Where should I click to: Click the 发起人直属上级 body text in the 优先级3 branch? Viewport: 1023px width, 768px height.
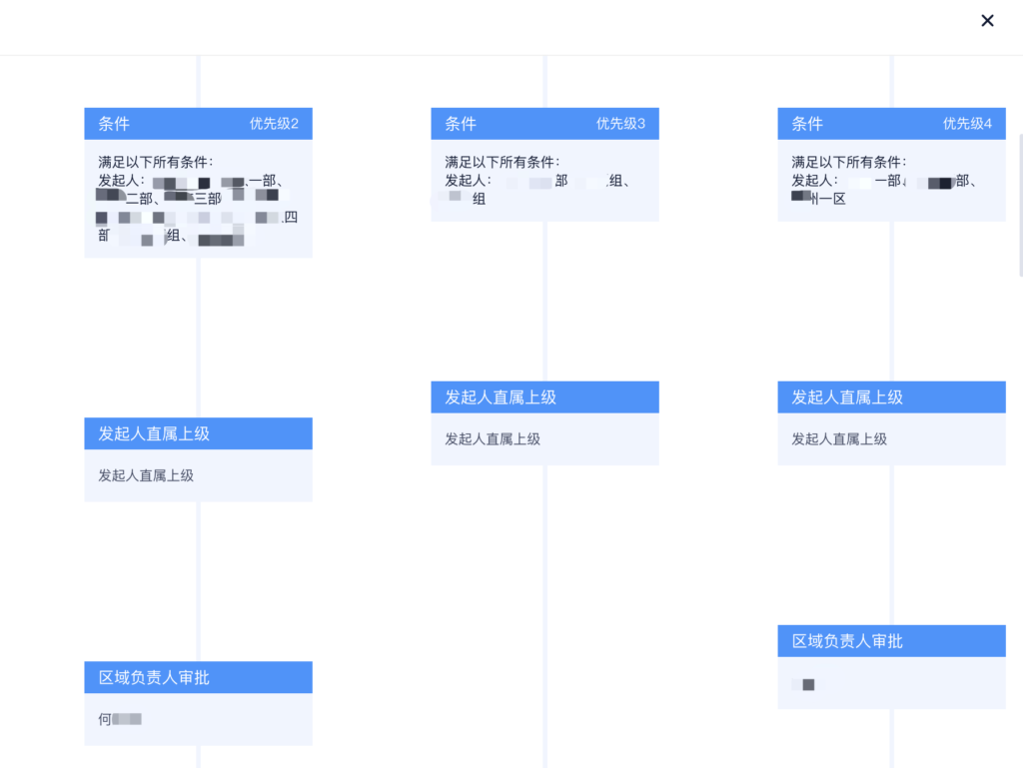(493, 438)
